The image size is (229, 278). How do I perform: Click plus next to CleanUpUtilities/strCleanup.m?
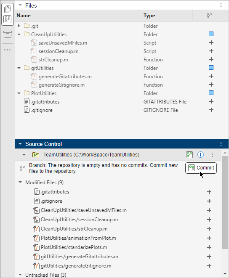click(x=209, y=229)
